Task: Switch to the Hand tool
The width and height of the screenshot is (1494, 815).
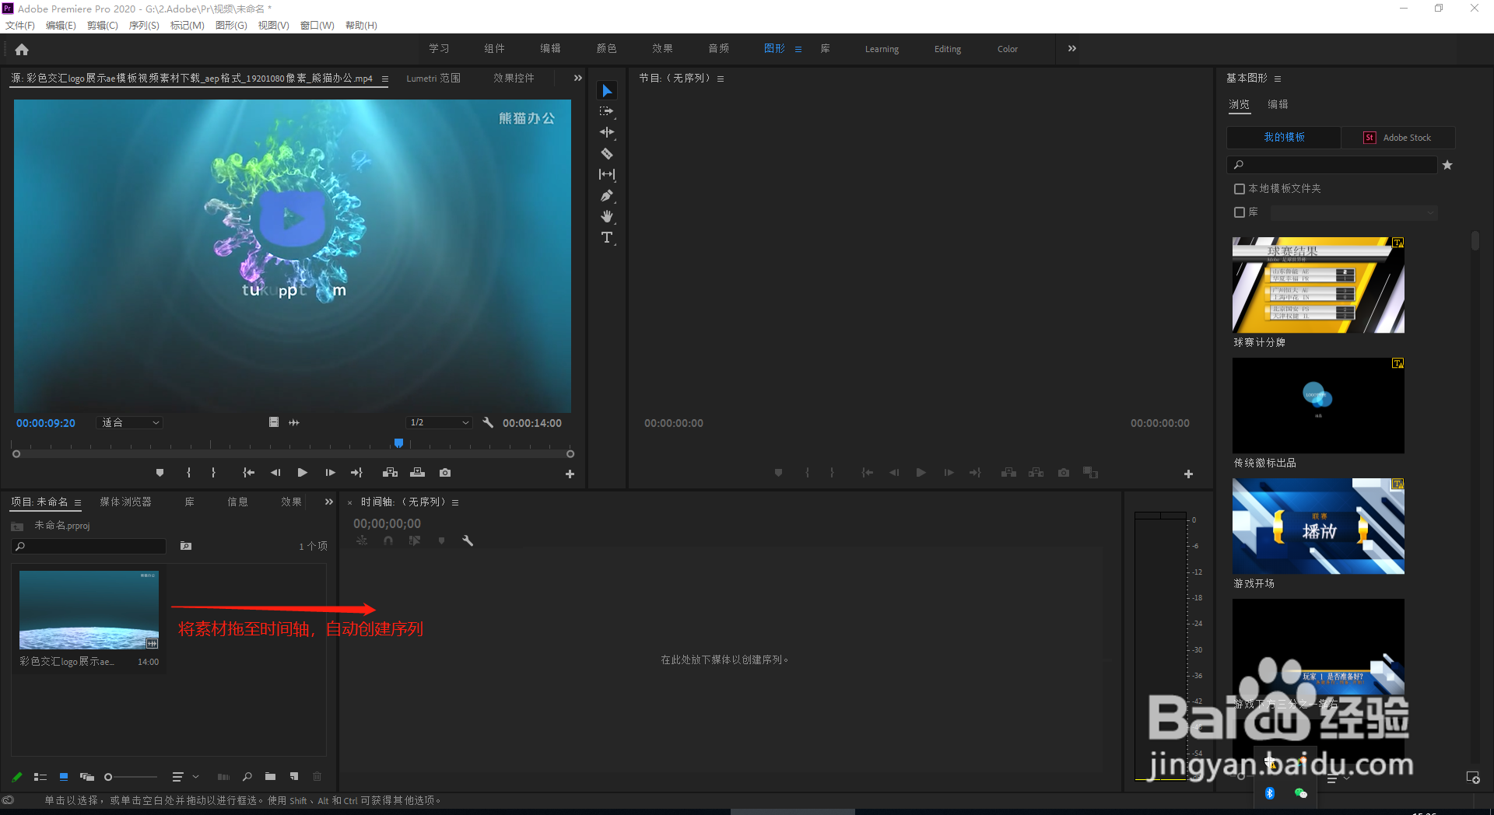Action: point(607,217)
